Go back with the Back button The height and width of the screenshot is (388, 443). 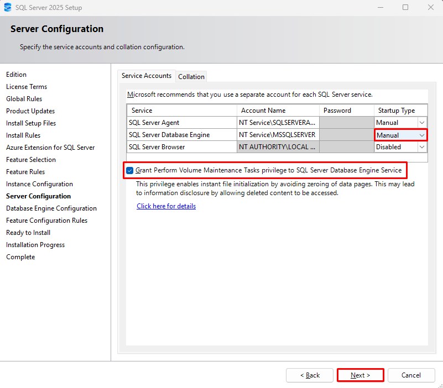[310, 375]
